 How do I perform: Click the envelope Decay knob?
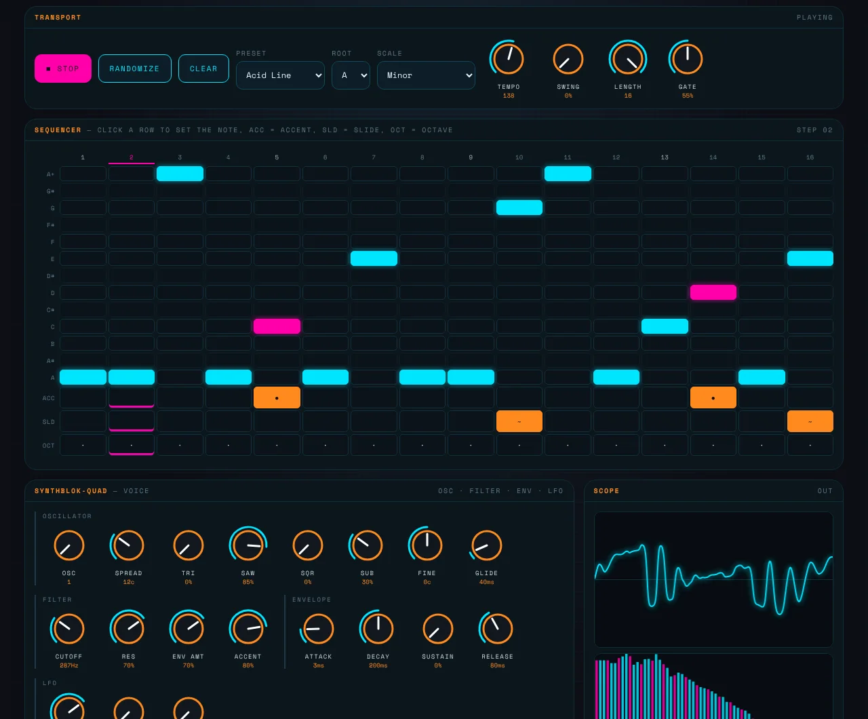pos(378,629)
